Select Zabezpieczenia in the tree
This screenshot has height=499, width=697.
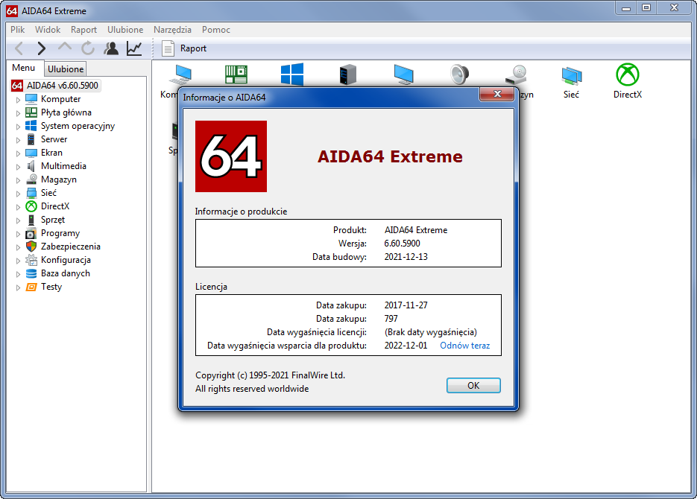(70, 247)
